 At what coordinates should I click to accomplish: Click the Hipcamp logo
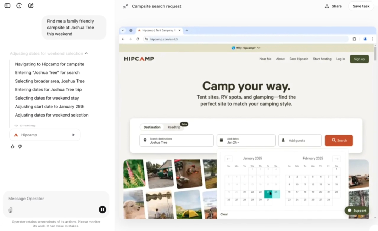tap(139, 59)
